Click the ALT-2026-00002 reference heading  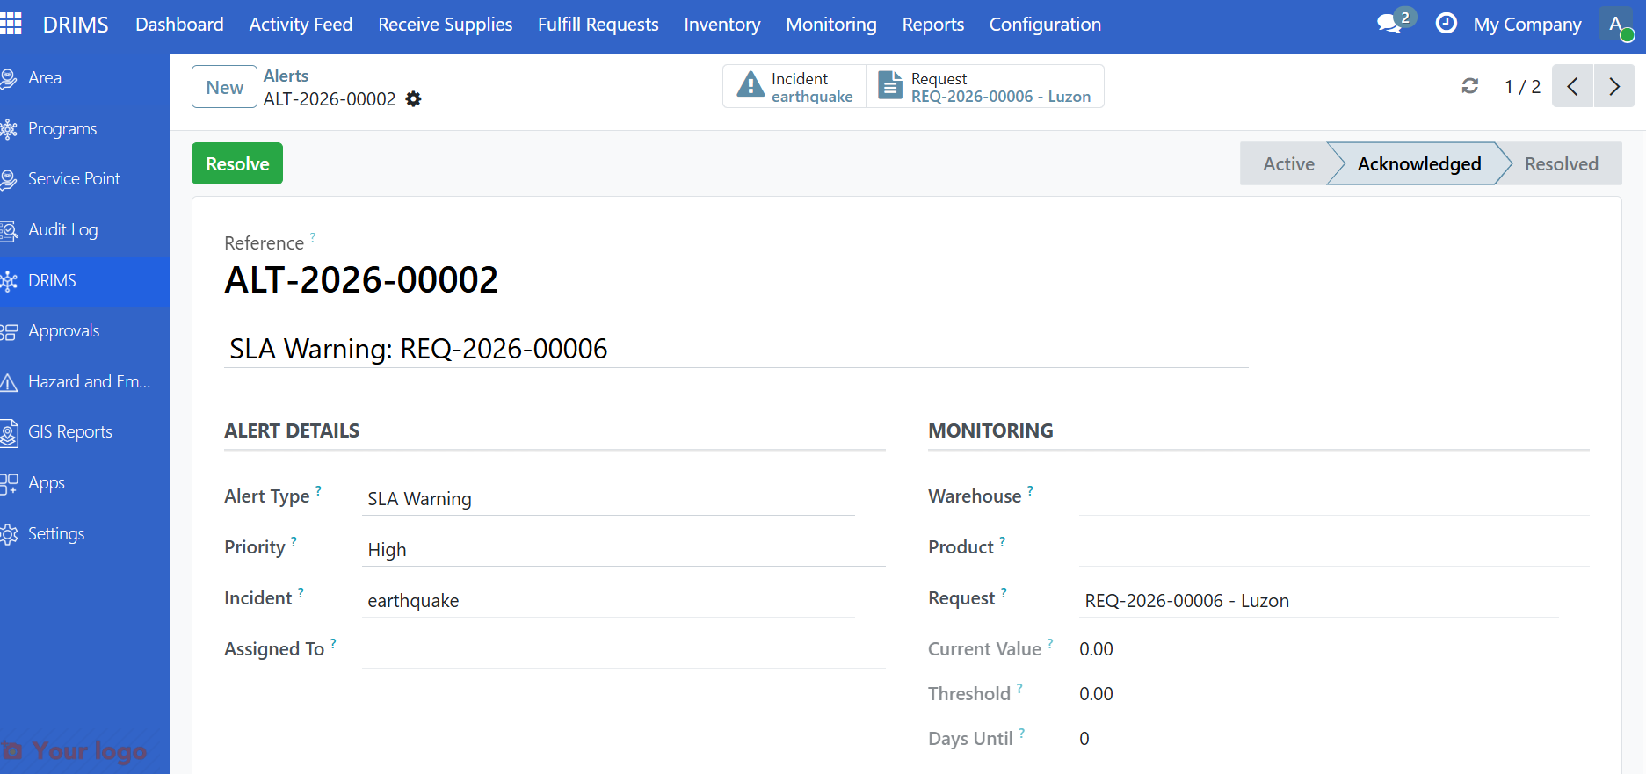click(x=361, y=280)
